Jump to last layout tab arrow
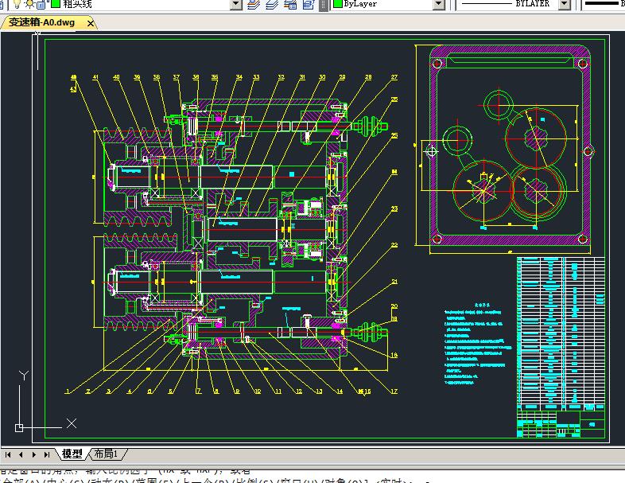 pyautogui.click(x=47, y=454)
